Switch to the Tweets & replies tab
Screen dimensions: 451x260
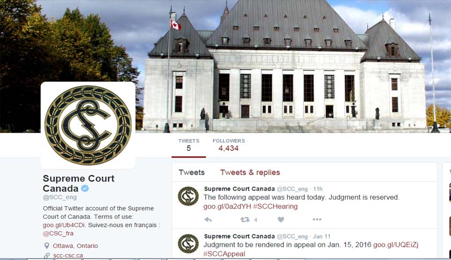coord(250,172)
